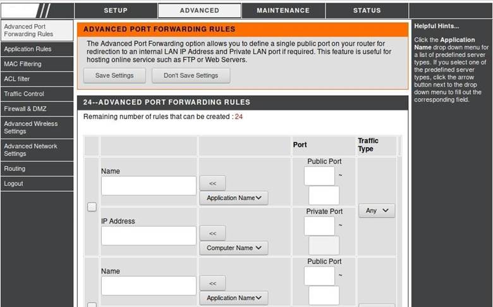Click the Save Settings button
This screenshot has width=493, height=307.
(x=114, y=75)
